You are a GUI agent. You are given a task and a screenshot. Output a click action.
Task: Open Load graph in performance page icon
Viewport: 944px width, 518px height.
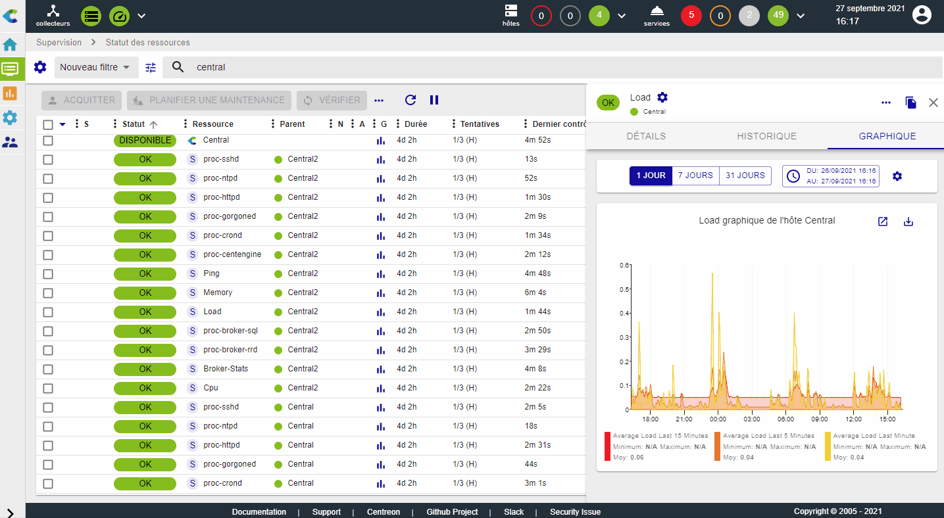tap(883, 222)
